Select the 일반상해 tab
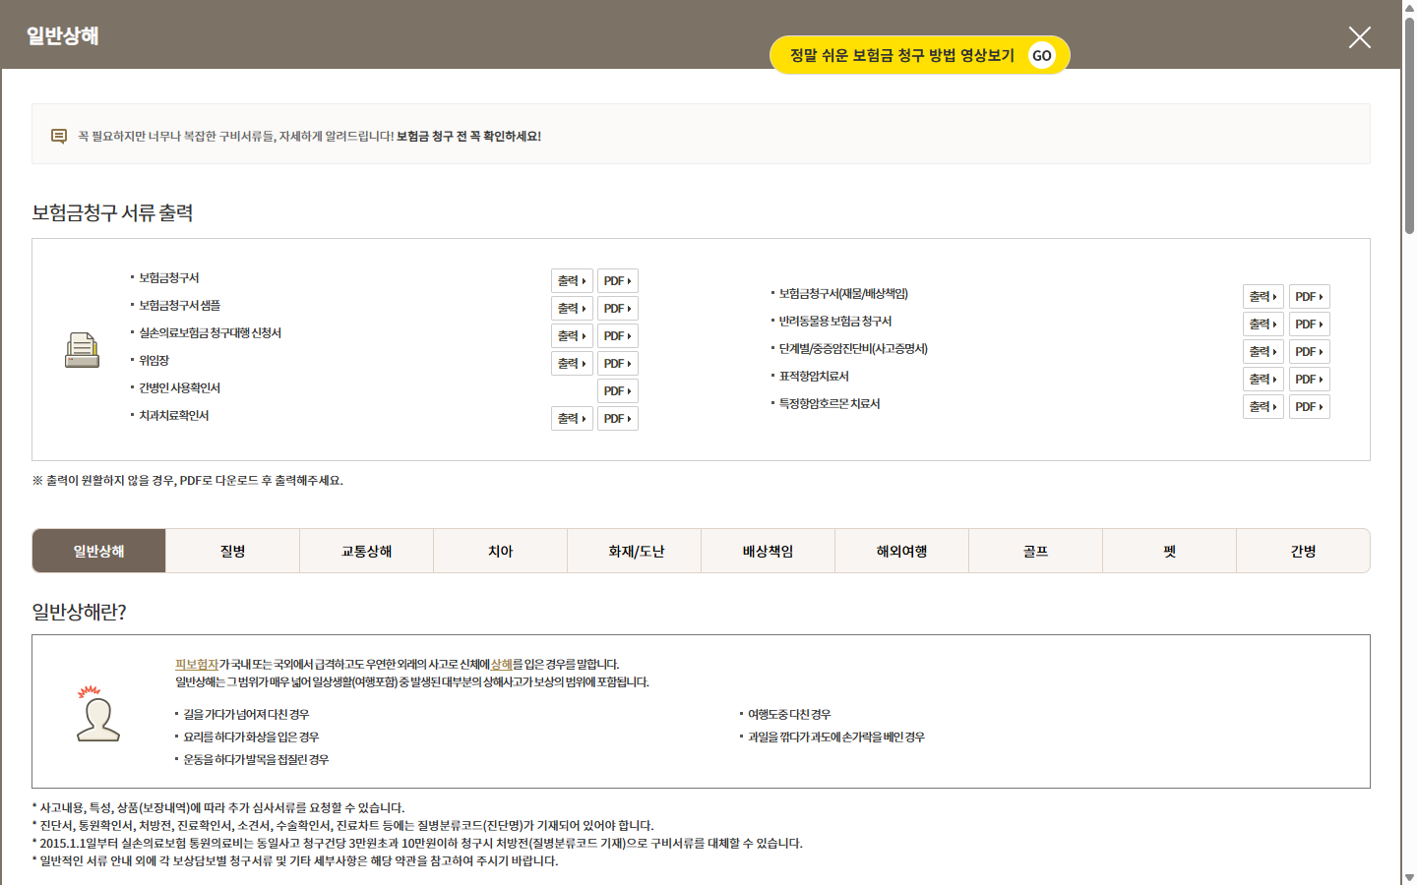1417x885 pixels. [x=98, y=551]
